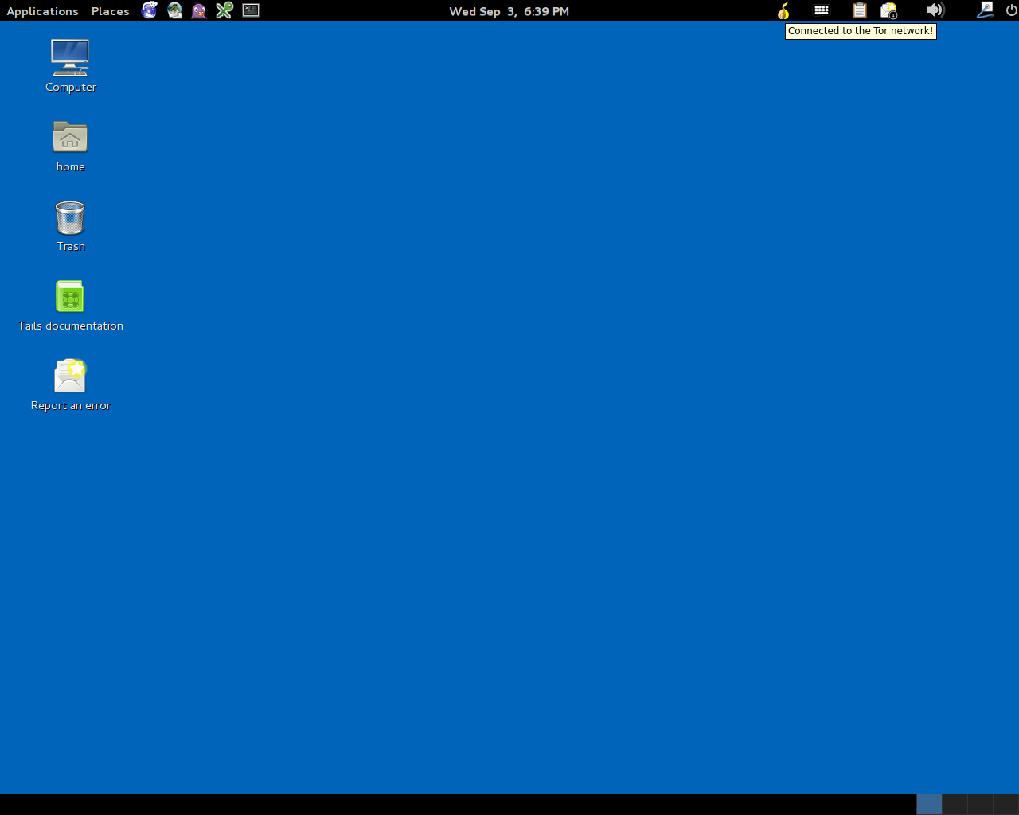Screen dimensions: 1019x815
Task: Open the OpenPGP clipboard applet
Action: pos(860,10)
